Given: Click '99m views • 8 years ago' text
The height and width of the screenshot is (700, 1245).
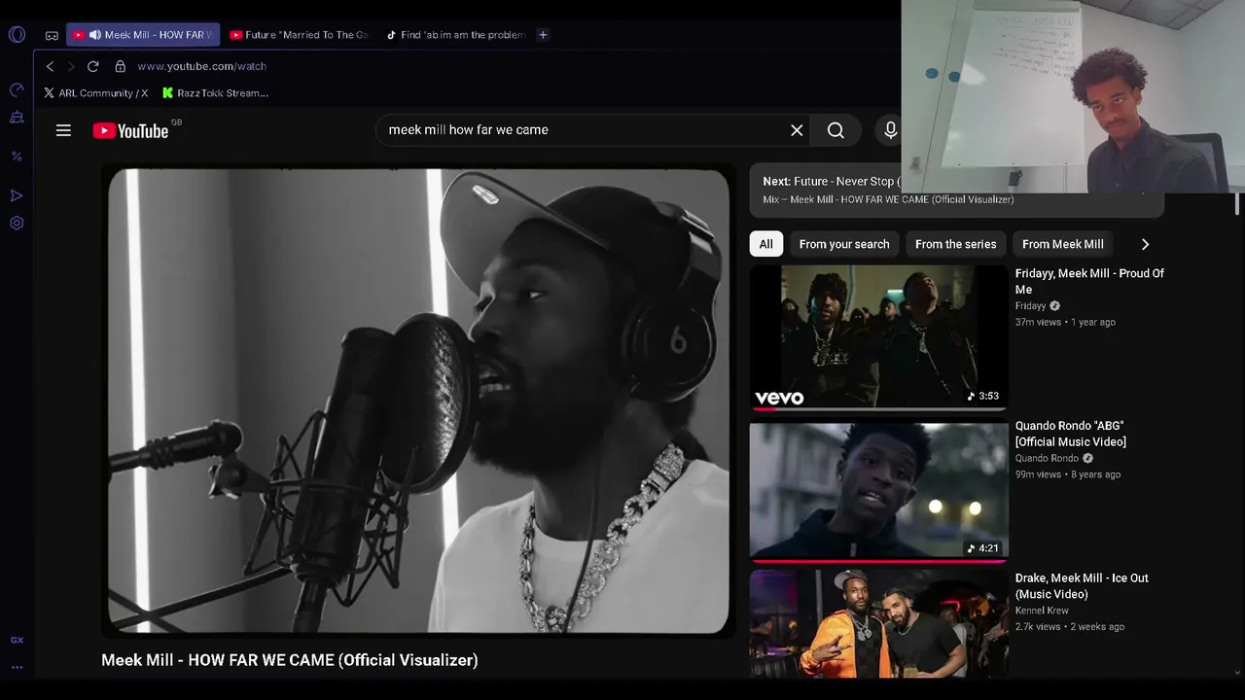Looking at the screenshot, I should click(x=1068, y=474).
